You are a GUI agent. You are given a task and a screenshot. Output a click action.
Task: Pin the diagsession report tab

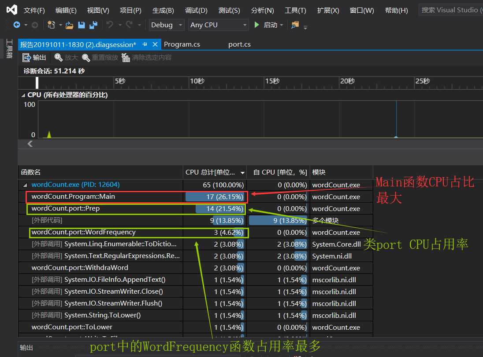tap(145, 44)
